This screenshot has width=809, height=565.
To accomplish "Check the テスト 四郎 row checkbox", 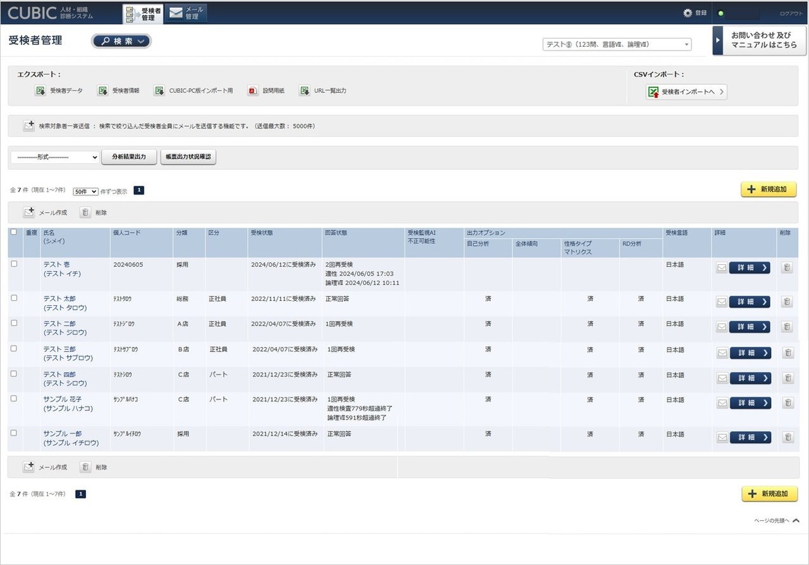I will (14, 374).
